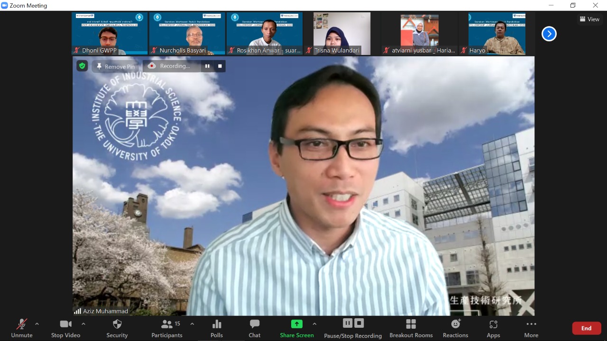Expand share options arrow beside Share Screen
The width and height of the screenshot is (607, 341).
(x=314, y=324)
